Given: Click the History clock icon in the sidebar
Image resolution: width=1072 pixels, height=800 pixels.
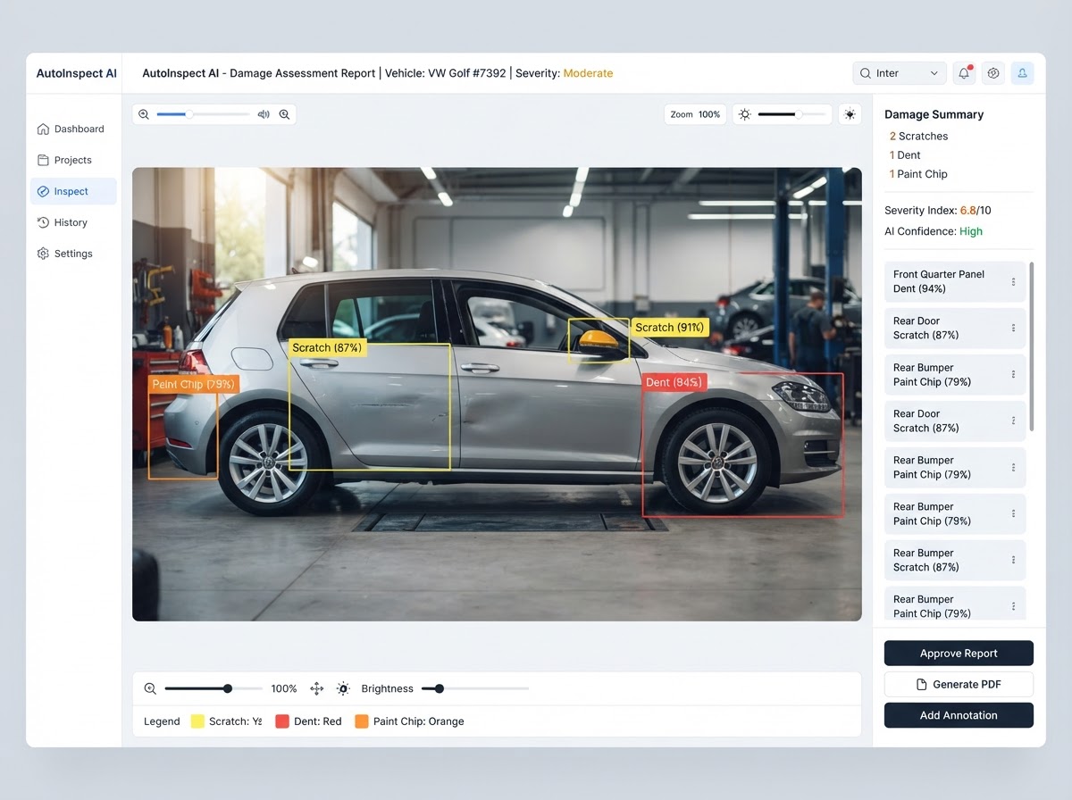Looking at the screenshot, I should pos(43,222).
